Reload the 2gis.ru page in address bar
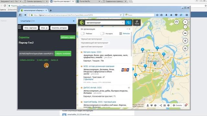Screen dimensions: 207x116 [121, 15]
